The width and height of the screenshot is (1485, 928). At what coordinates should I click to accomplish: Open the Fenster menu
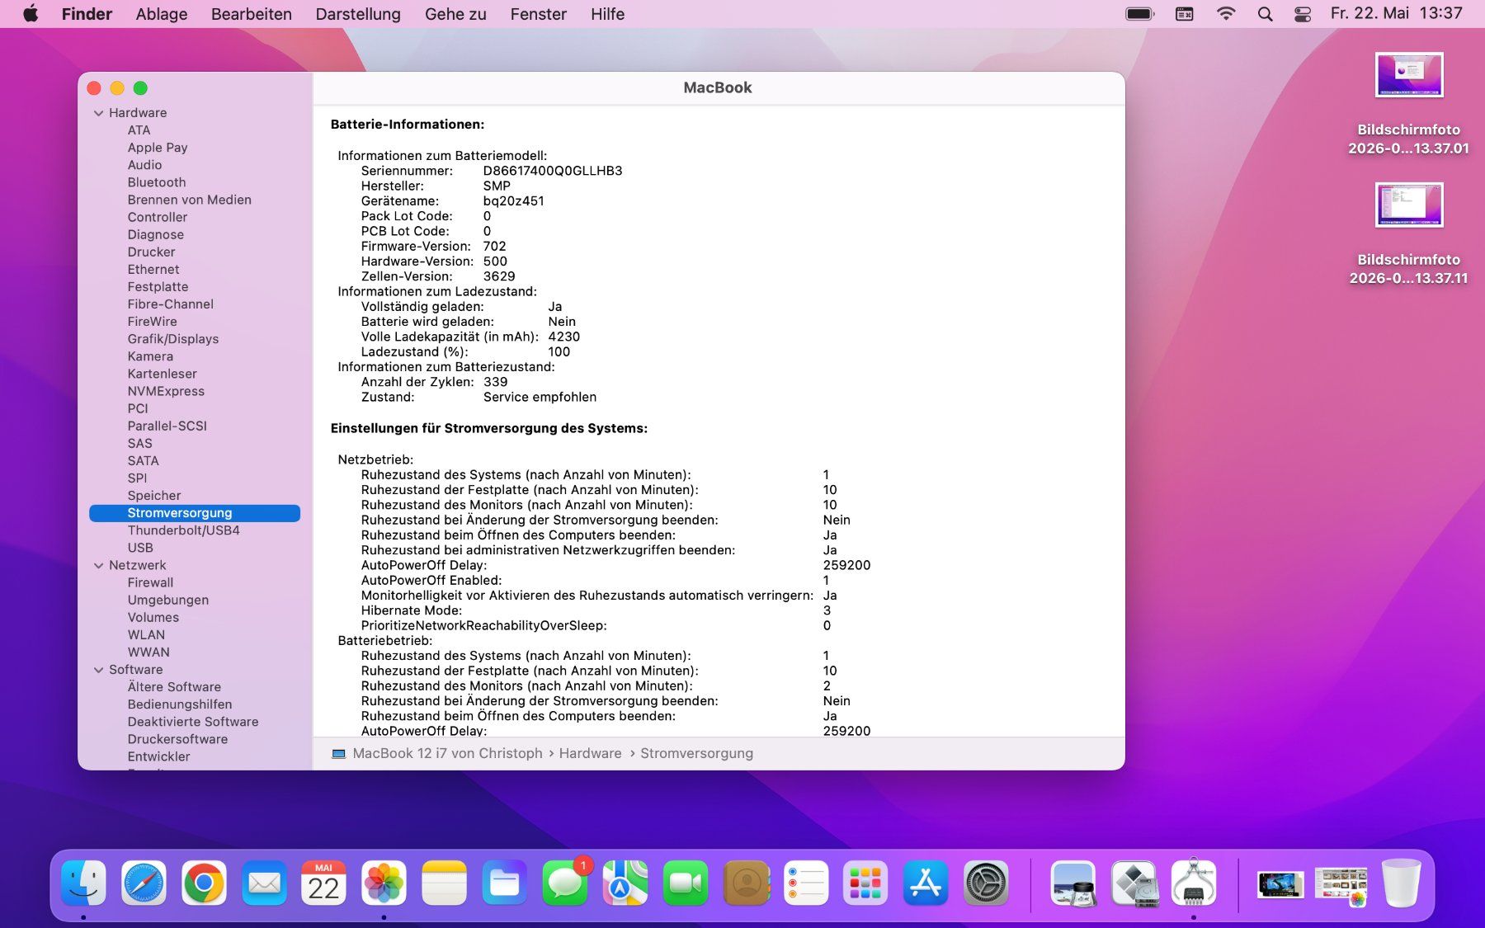point(539,14)
